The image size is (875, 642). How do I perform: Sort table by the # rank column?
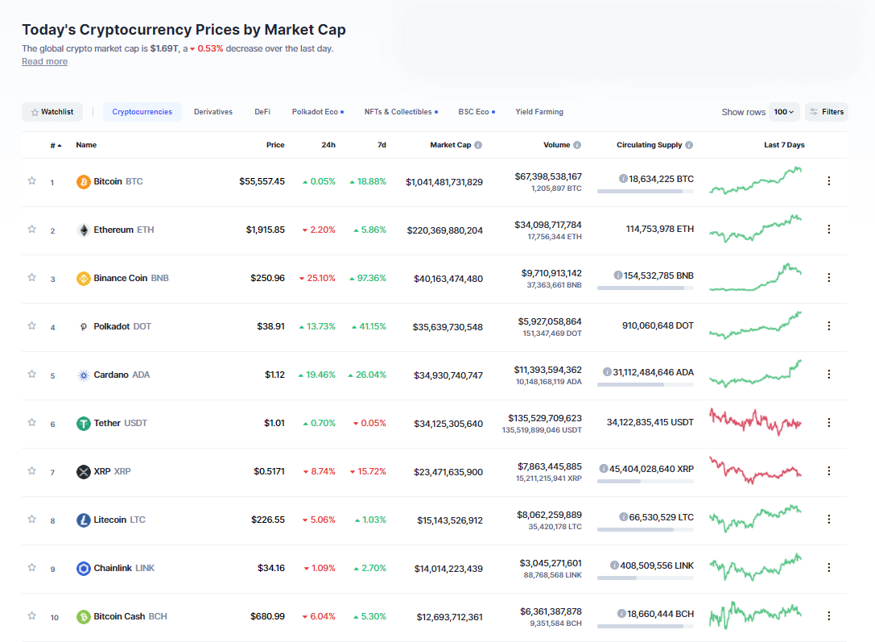[56, 146]
